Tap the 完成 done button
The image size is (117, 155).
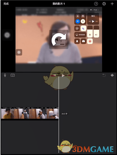click(6, 4)
